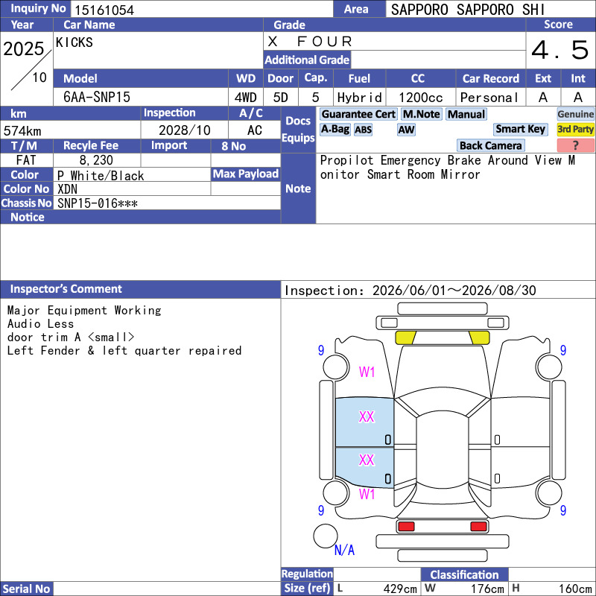
Task: Click the blue 9 beside the front-left wheel
Action: coord(321,350)
